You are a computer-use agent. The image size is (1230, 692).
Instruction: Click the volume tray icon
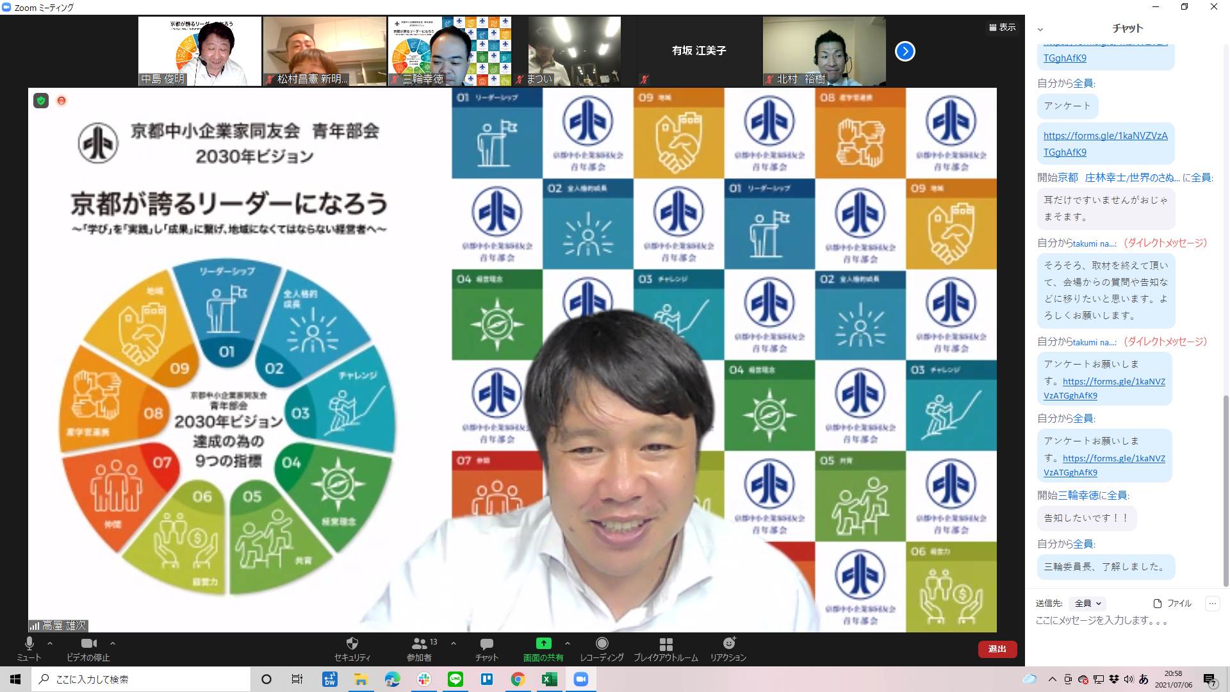point(1129,679)
